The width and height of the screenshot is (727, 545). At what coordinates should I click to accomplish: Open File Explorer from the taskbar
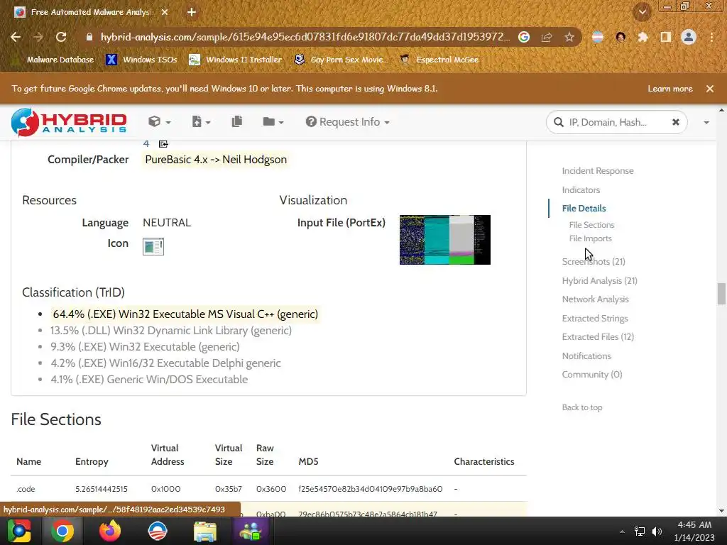pos(205,531)
